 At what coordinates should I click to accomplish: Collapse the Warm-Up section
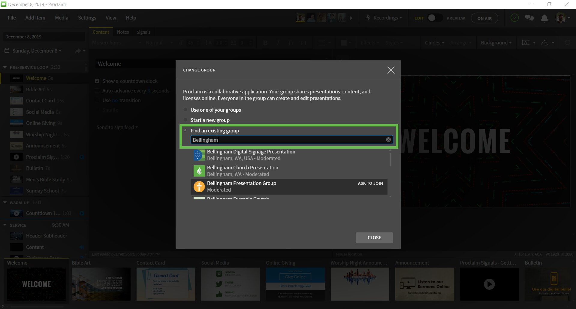(5, 203)
